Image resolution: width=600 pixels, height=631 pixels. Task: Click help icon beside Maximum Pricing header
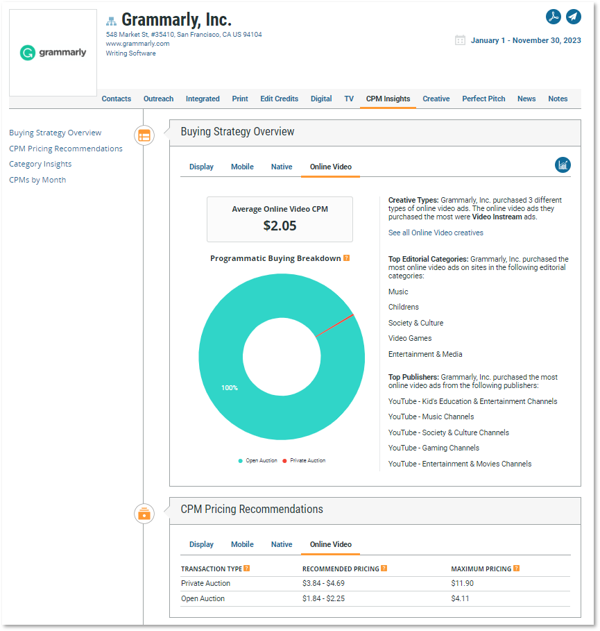517,569
